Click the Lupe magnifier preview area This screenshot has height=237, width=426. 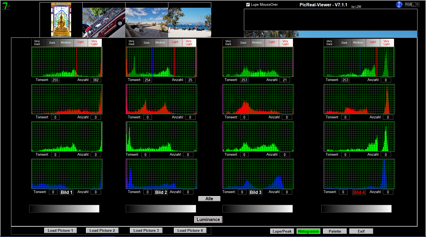331,23
